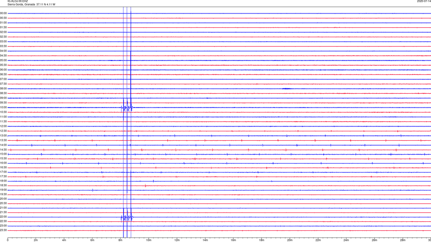Pick the 06:30 time label
Screen dimensions: 431x242
pyautogui.click(x=4, y=74)
